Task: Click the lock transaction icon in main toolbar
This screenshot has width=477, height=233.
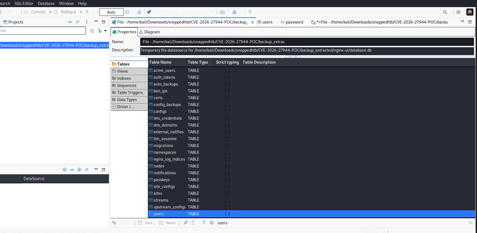Action: [x=139, y=12]
